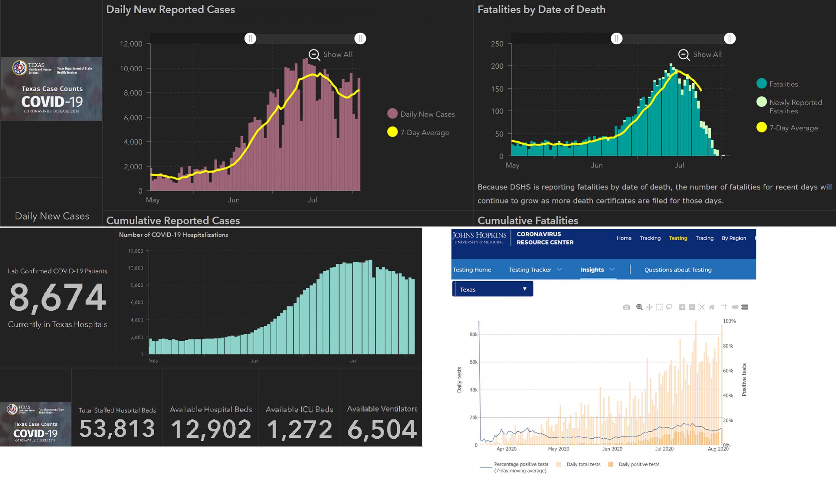The image size is (836, 479).
Task: Click right range handle of daily cases slider
Action: coord(360,39)
